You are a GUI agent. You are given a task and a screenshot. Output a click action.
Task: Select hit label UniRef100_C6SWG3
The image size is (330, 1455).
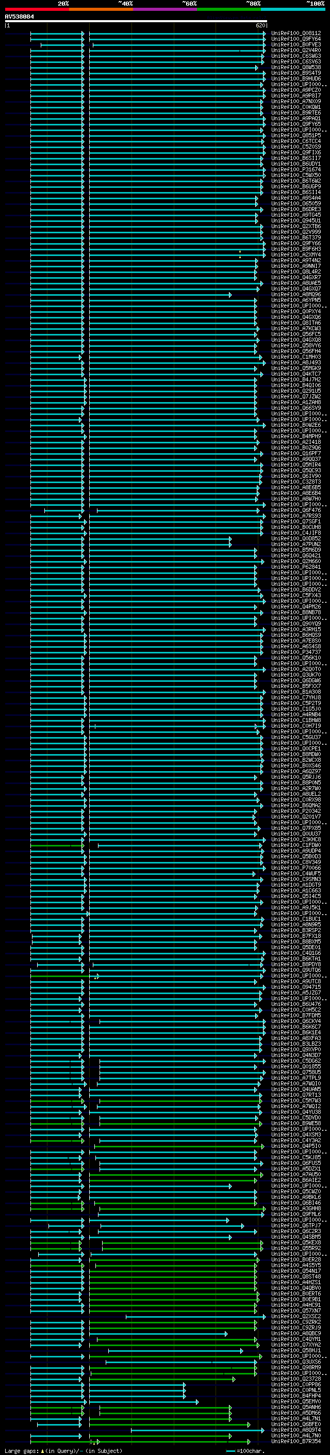click(x=295, y=56)
